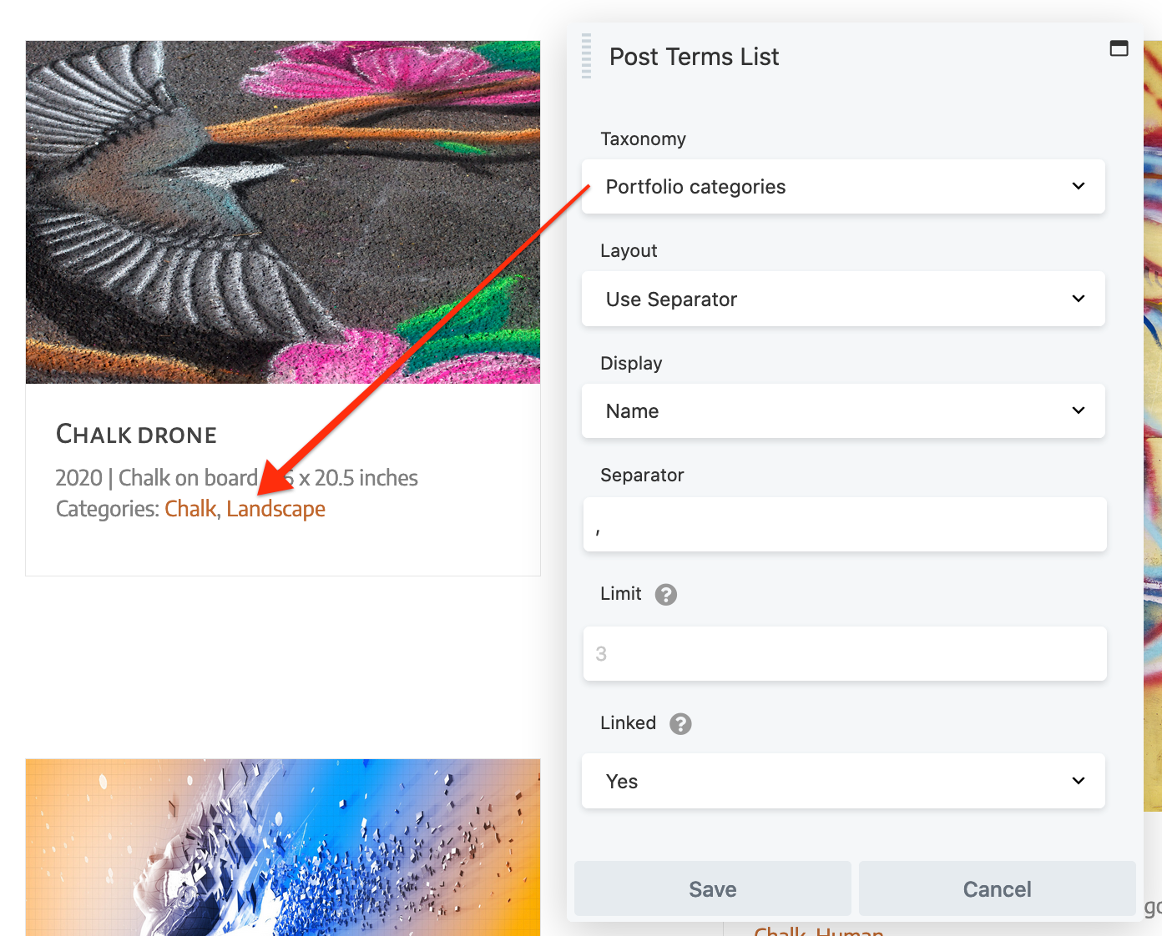Click the blue and orange shattered artwork thumbnail

pos(283,847)
